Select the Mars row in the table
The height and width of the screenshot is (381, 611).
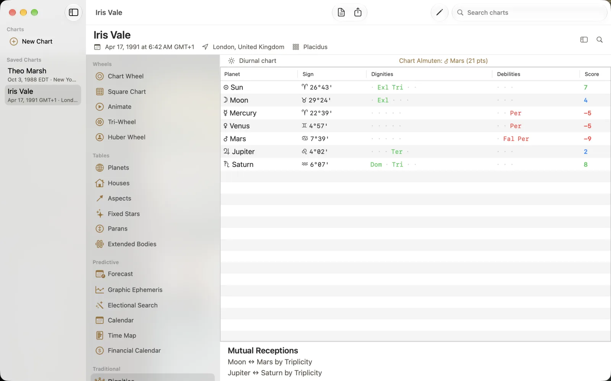click(x=415, y=139)
